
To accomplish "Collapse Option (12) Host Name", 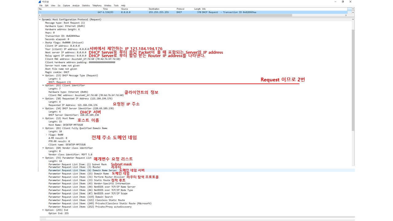I will tap(43, 118).
